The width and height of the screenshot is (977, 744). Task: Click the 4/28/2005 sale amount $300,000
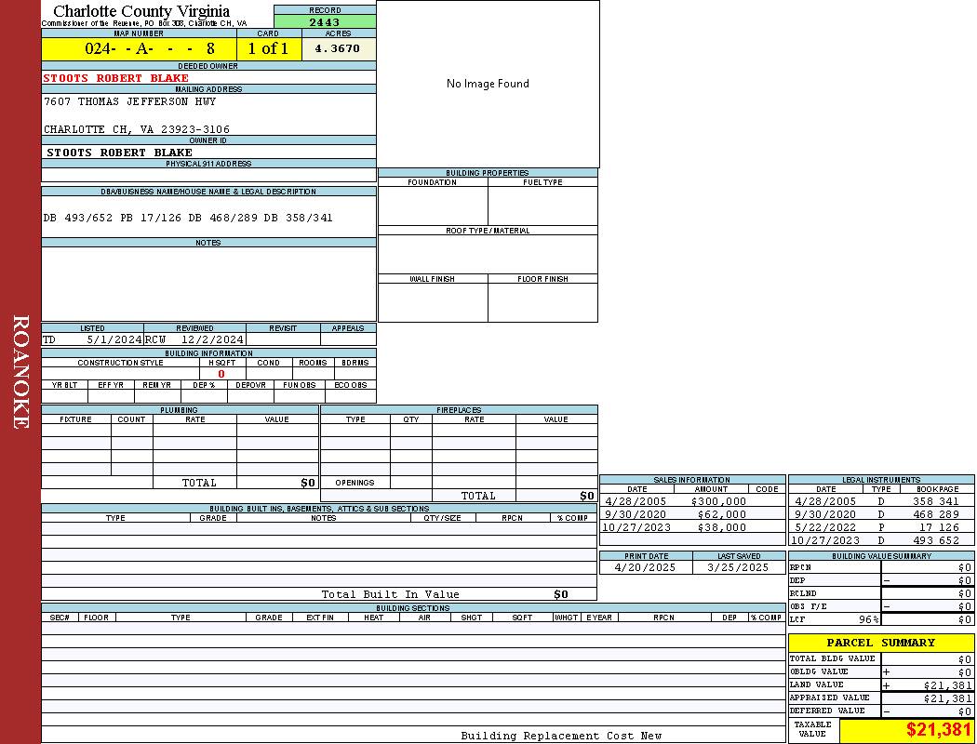(x=718, y=501)
